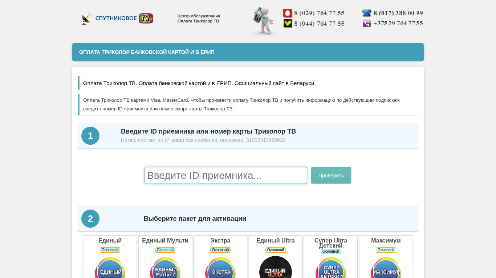Screen dimensions: 496x278
Task: Click the purple Viber icon
Action: click(x=367, y=23)
